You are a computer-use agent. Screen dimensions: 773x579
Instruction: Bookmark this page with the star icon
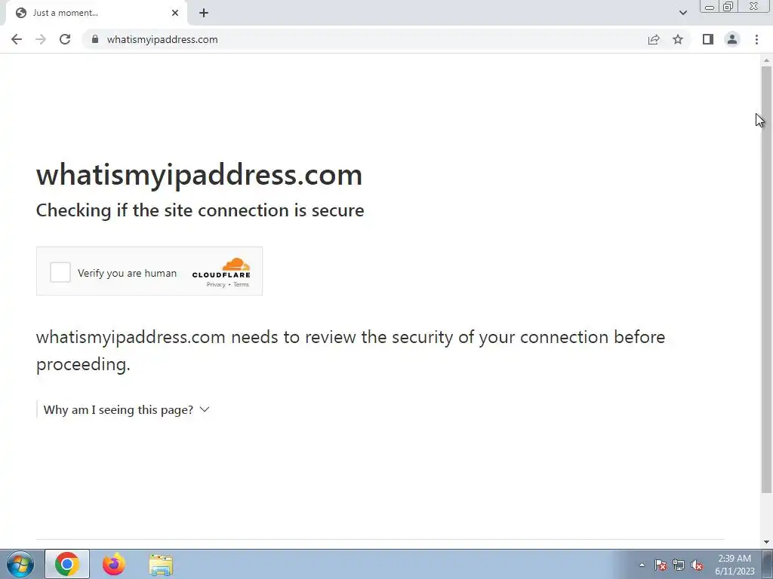tap(678, 39)
